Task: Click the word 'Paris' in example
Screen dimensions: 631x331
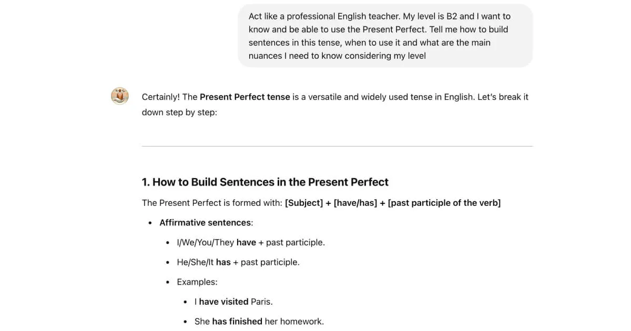Action: point(261,302)
